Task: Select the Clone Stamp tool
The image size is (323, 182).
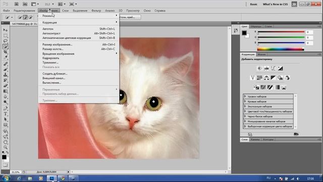Action: click(6, 75)
